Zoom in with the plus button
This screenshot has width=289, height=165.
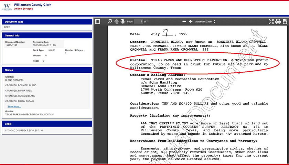coord(191,22)
